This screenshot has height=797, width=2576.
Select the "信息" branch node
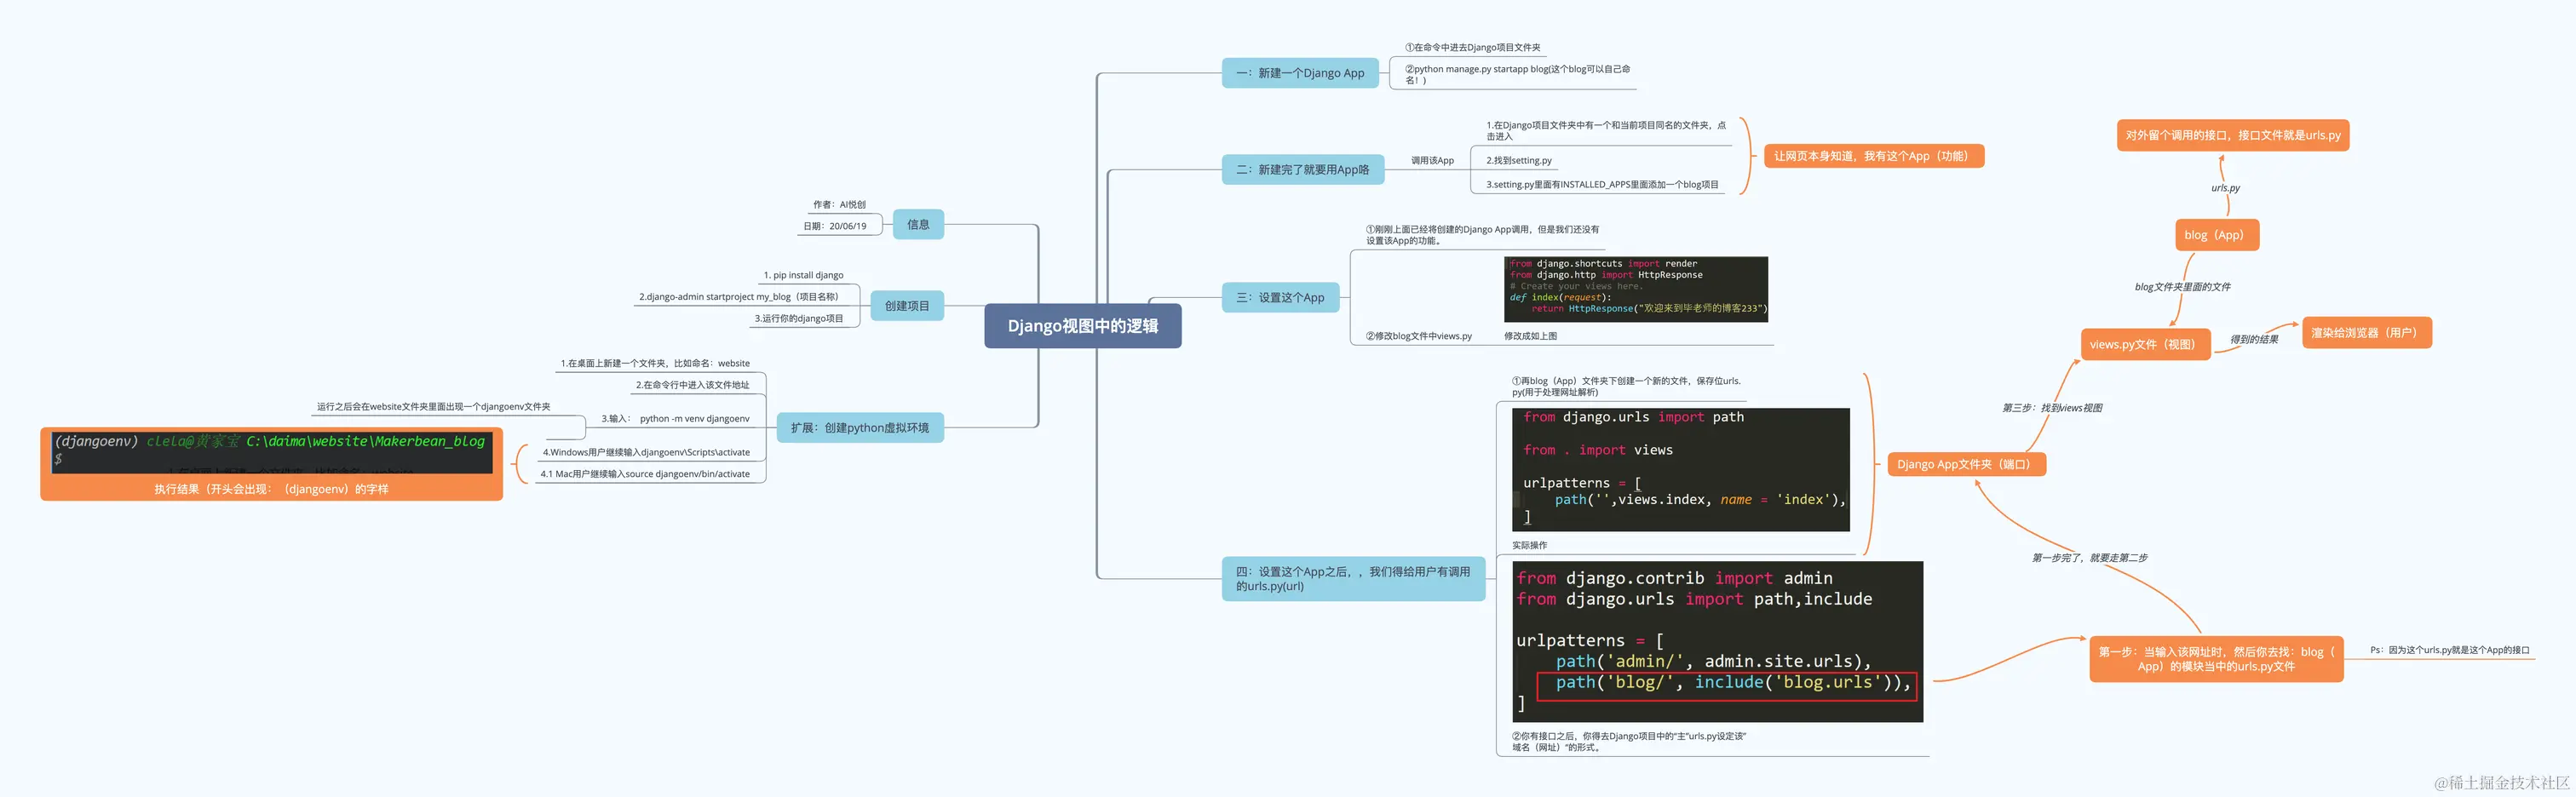click(918, 225)
